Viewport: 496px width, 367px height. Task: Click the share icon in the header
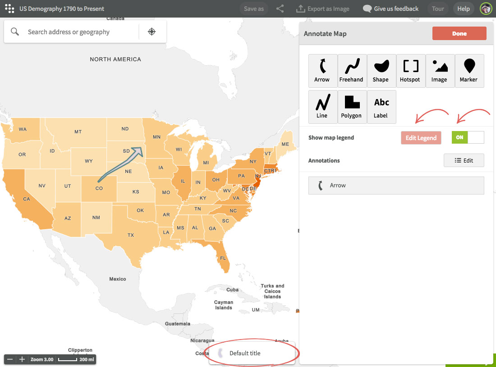point(280,9)
